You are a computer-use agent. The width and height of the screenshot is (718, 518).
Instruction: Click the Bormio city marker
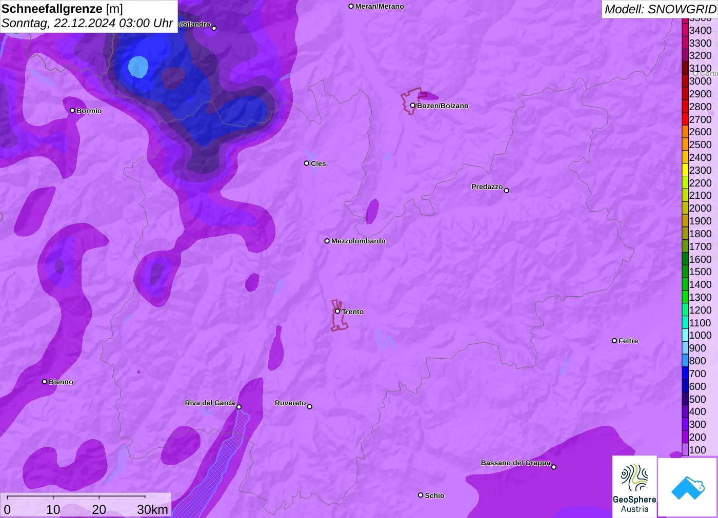coord(72,110)
